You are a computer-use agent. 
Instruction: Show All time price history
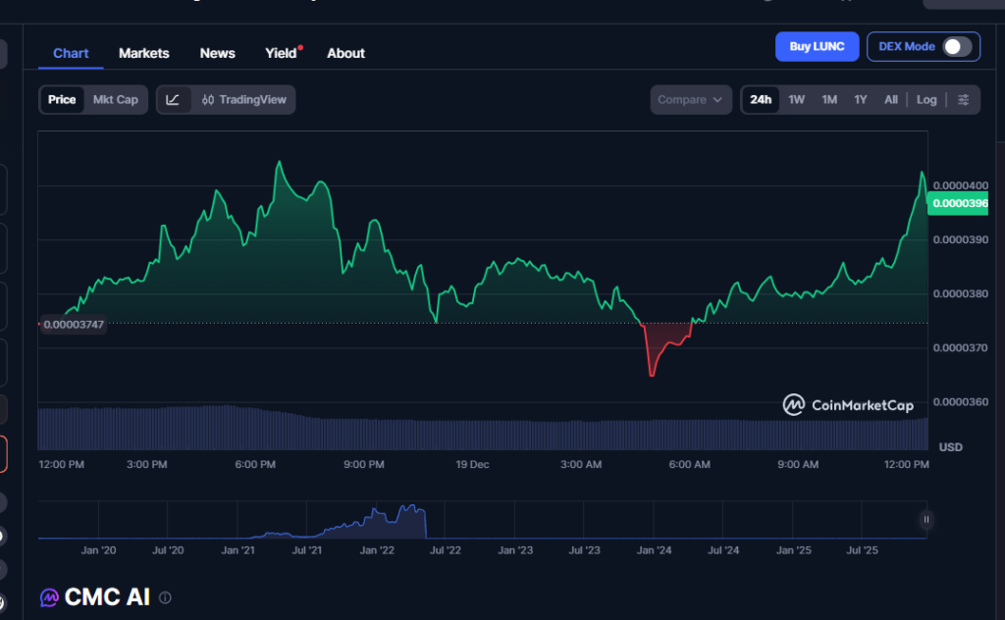(x=890, y=100)
